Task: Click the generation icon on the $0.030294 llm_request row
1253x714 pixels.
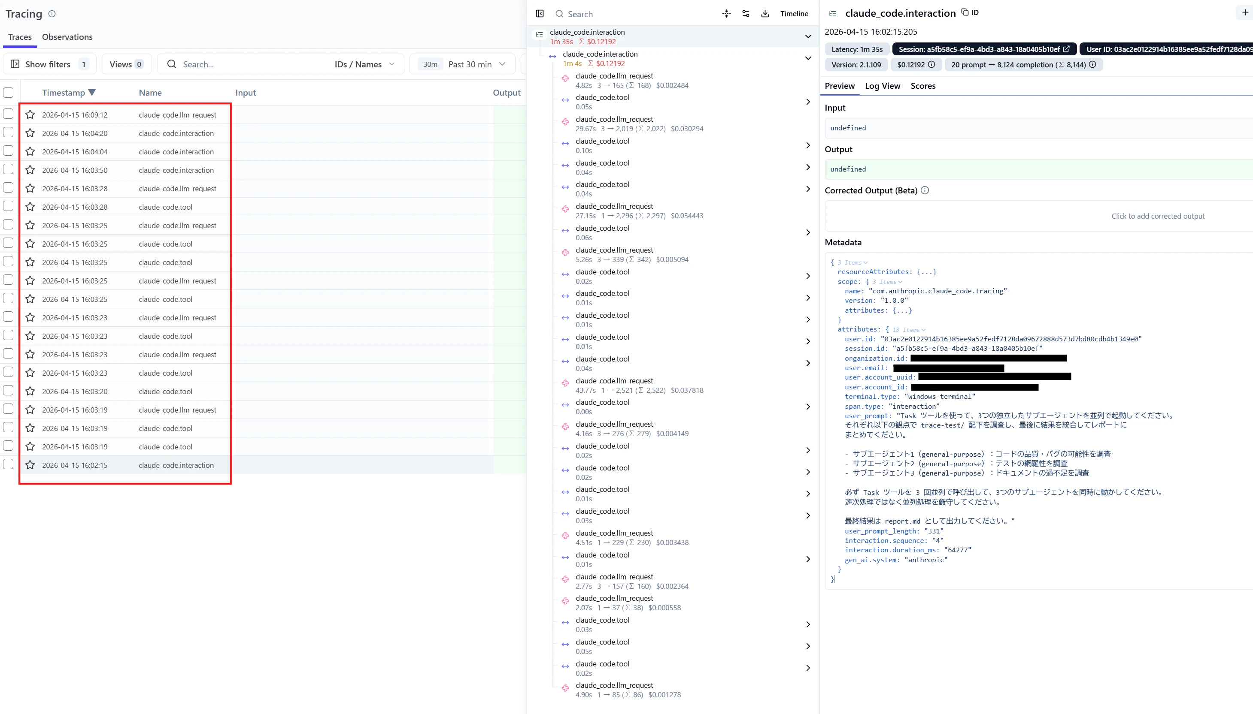Action: (x=565, y=122)
